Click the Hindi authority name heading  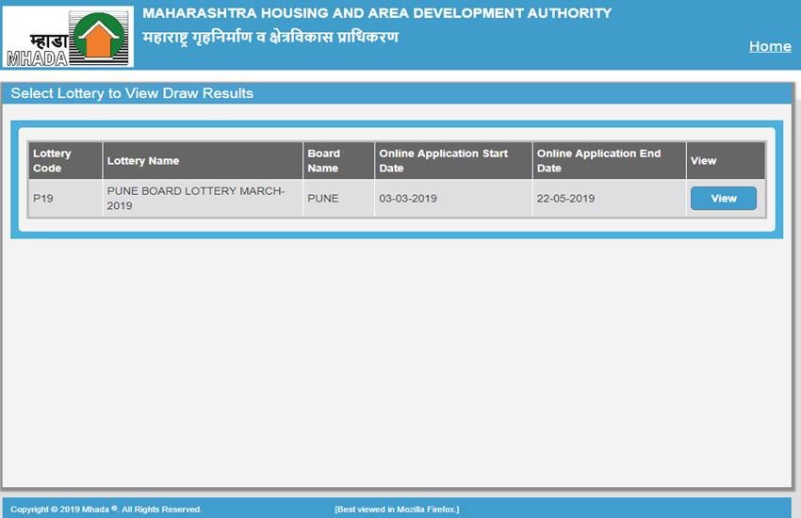click(x=270, y=38)
